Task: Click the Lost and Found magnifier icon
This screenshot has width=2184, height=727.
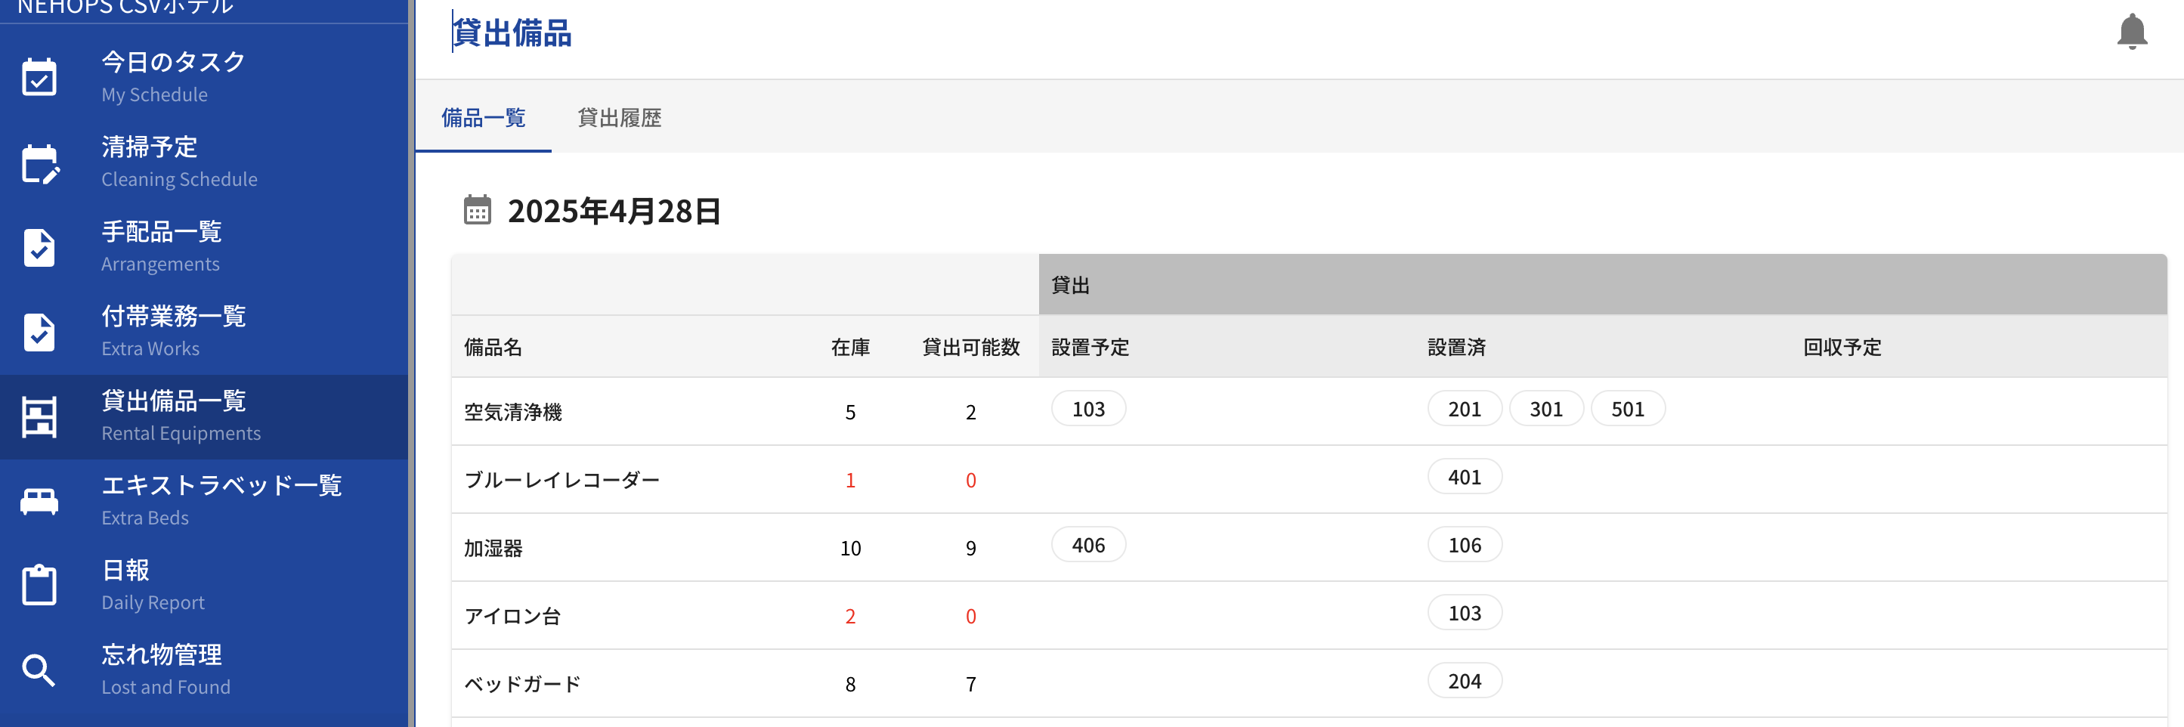Action: (x=39, y=670)
